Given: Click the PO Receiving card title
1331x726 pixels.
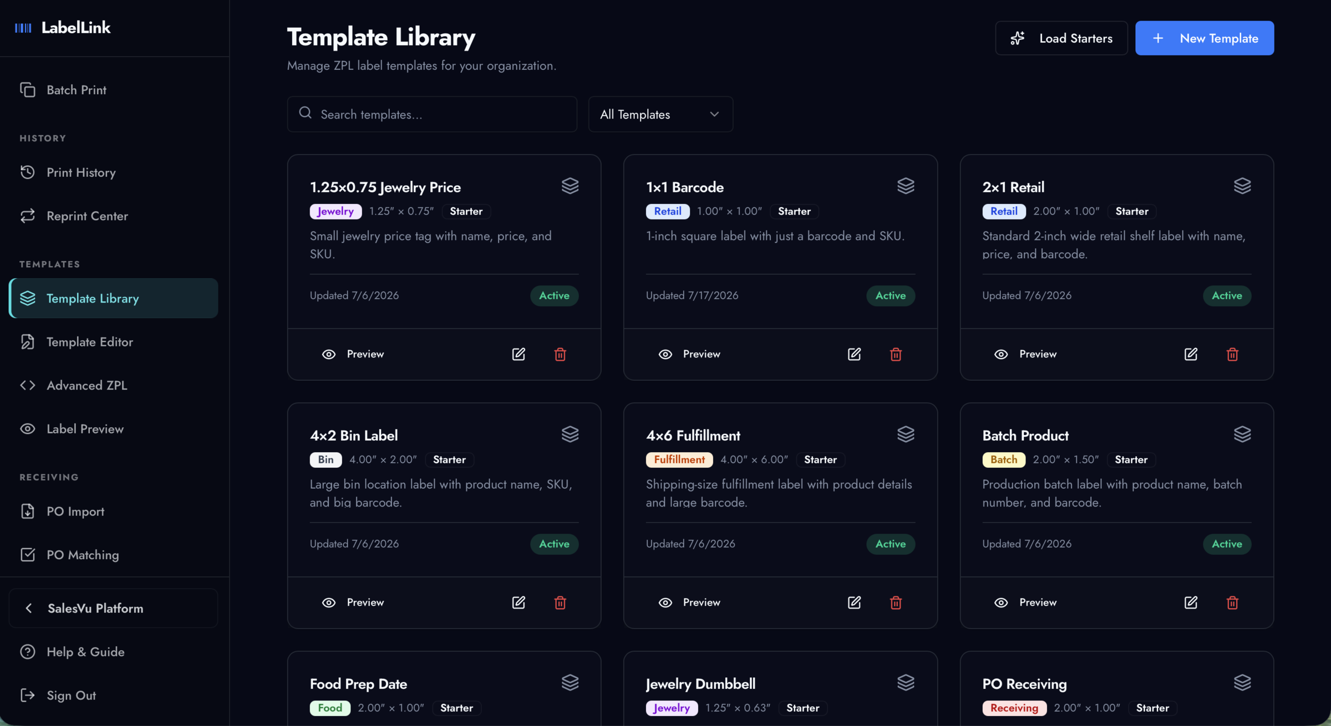Looking at the screenshot, I should [1024, 684].
